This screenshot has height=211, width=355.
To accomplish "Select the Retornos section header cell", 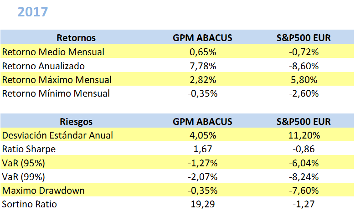I will (x=76, y=37).
